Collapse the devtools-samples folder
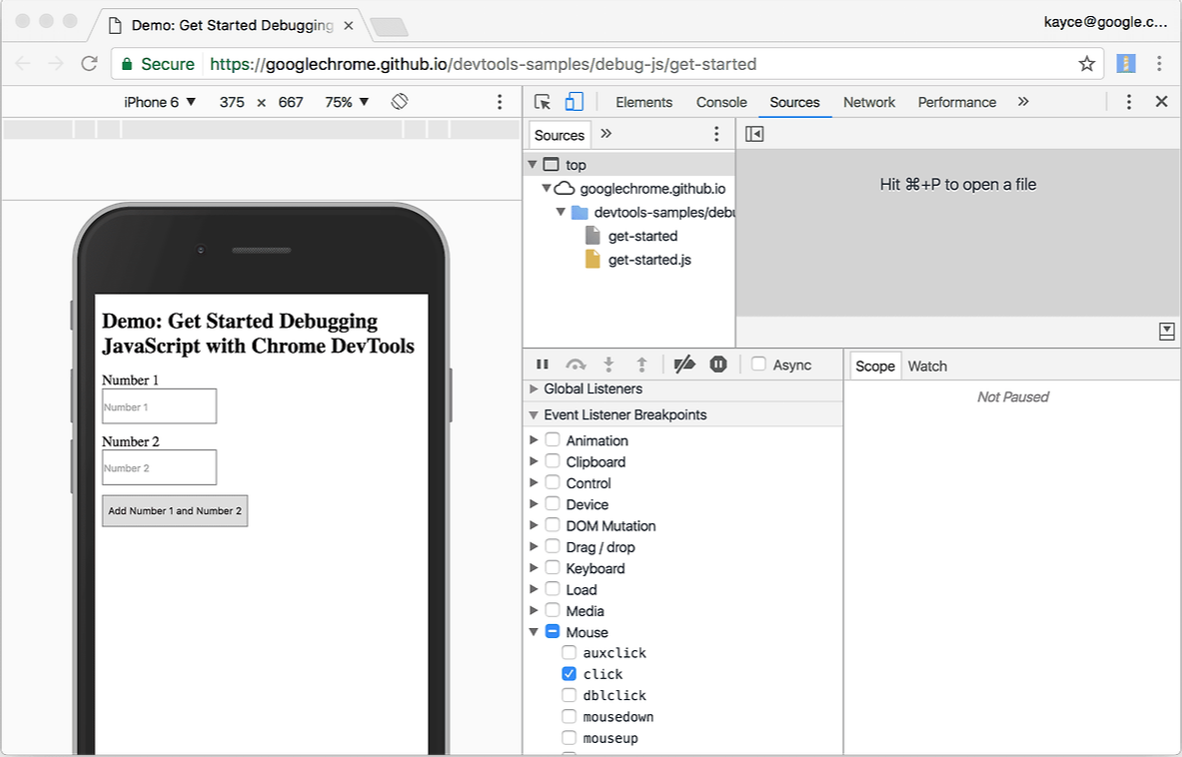 [x=561, y=212]
